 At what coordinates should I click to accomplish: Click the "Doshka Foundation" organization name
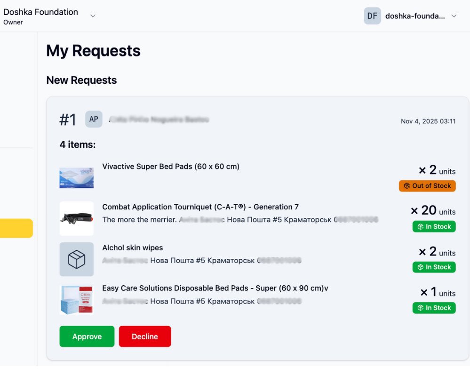(x=41, y=12)
